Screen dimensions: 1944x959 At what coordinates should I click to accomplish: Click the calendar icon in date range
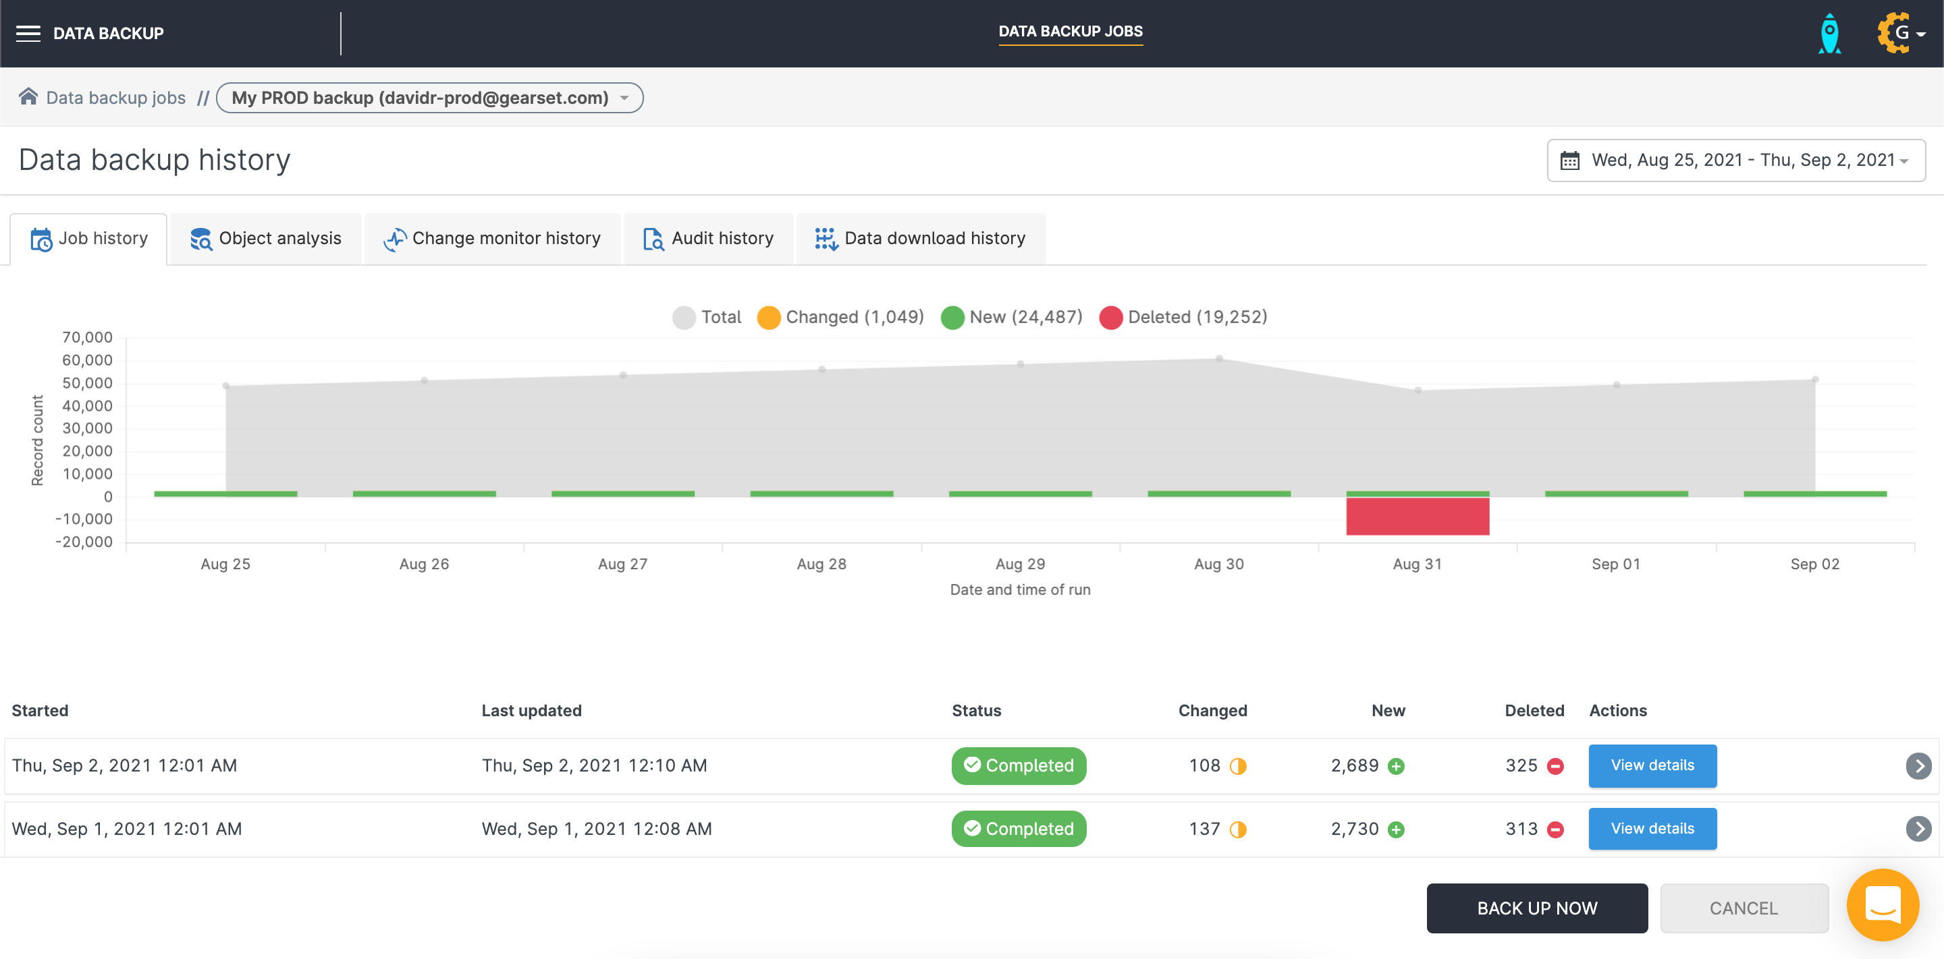click(x=1569, y=161)
